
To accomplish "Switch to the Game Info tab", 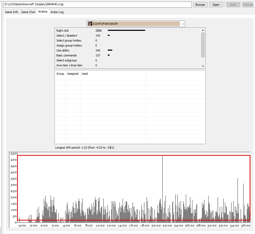I will point(11,12).
